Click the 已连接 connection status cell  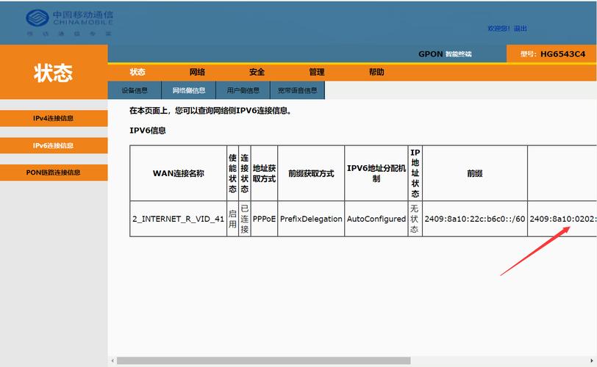coord(244,219)
